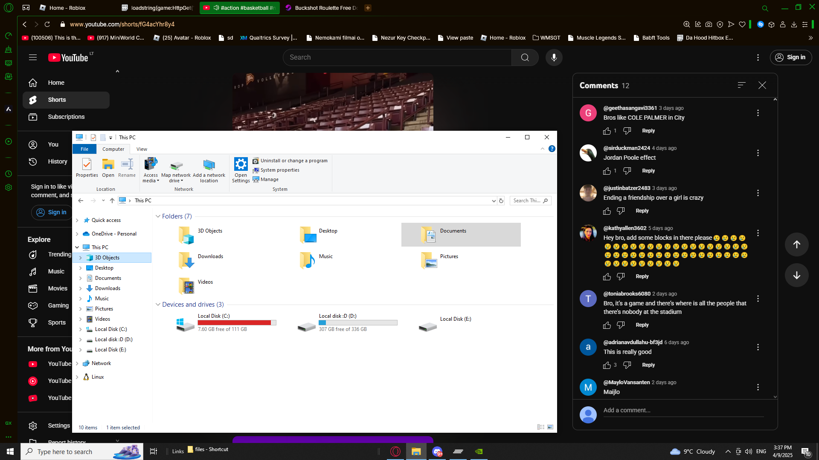
Task: Click Access media in the ribbon
Action: coord(151,170)
